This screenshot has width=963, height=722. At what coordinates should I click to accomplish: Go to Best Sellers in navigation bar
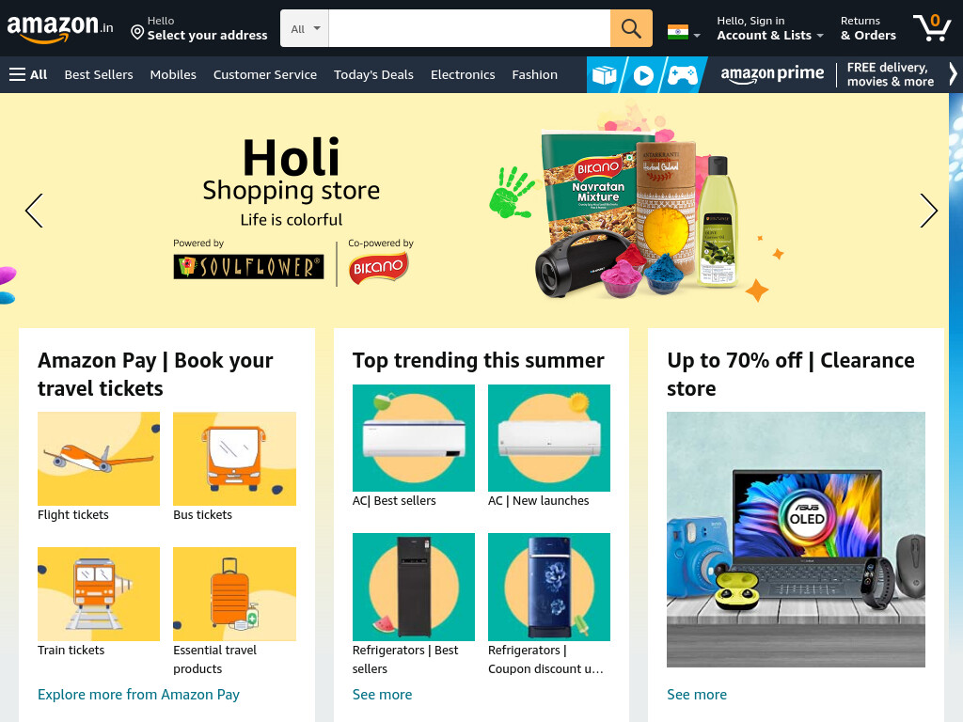point(98,74)
